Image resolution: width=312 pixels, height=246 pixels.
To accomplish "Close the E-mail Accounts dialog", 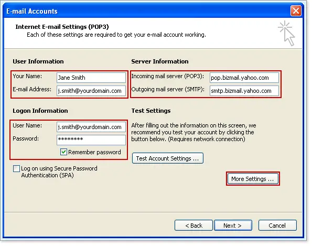I will [x=296, y=10].
